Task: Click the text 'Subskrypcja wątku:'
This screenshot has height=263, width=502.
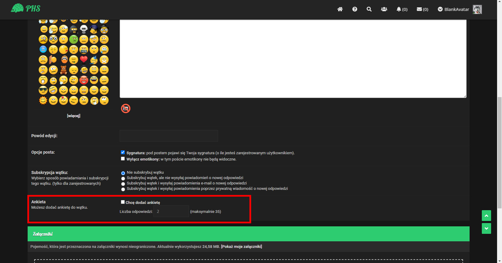Action: 49,173
